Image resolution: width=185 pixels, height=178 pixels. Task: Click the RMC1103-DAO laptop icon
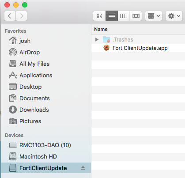(13, 145)
